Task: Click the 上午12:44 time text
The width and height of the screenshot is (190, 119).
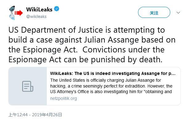Action: [18, 115]
